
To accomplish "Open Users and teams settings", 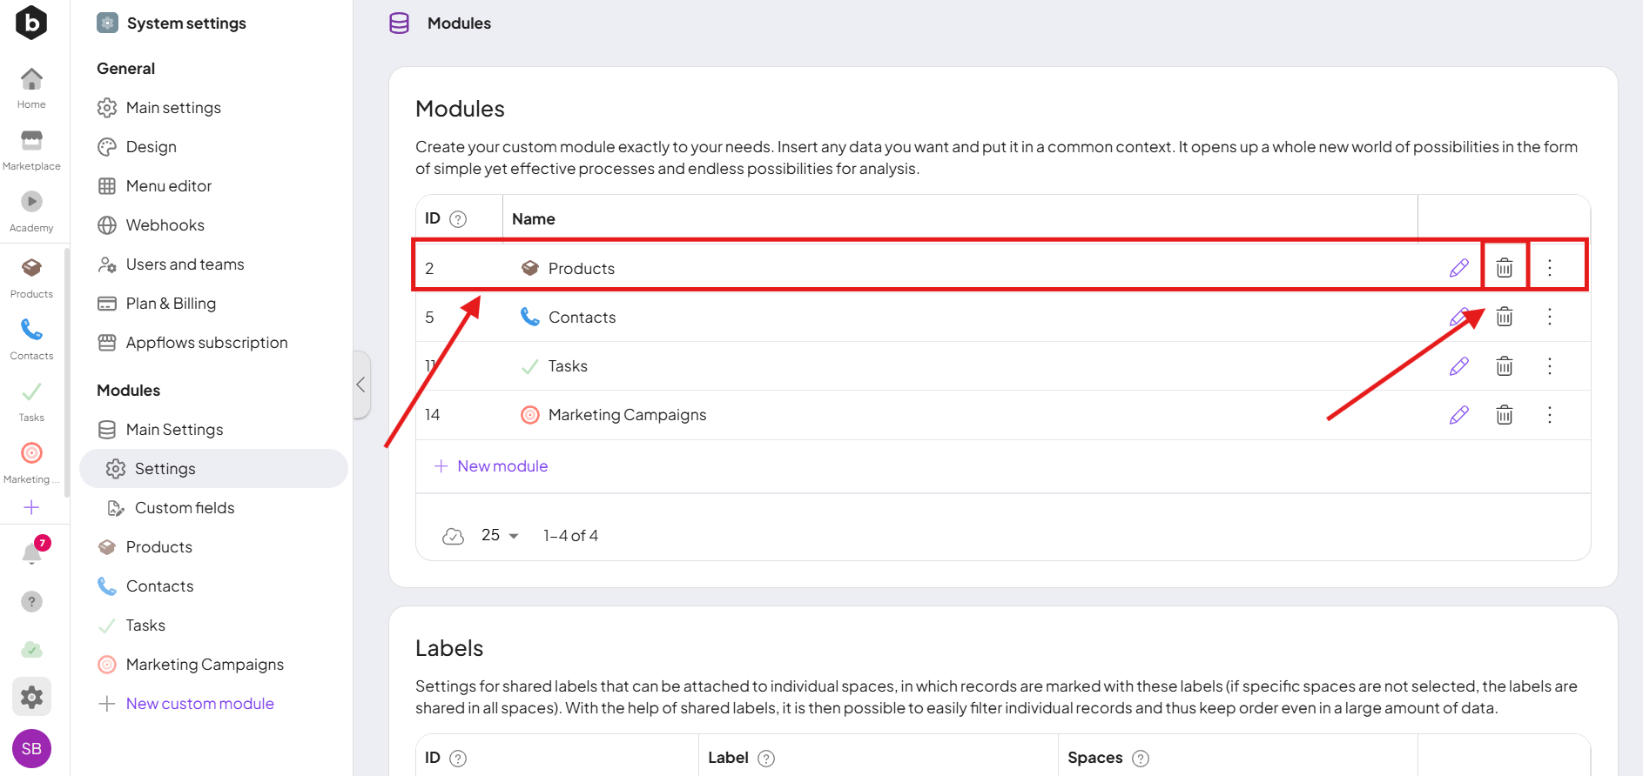I will click(x=185, y=264).
